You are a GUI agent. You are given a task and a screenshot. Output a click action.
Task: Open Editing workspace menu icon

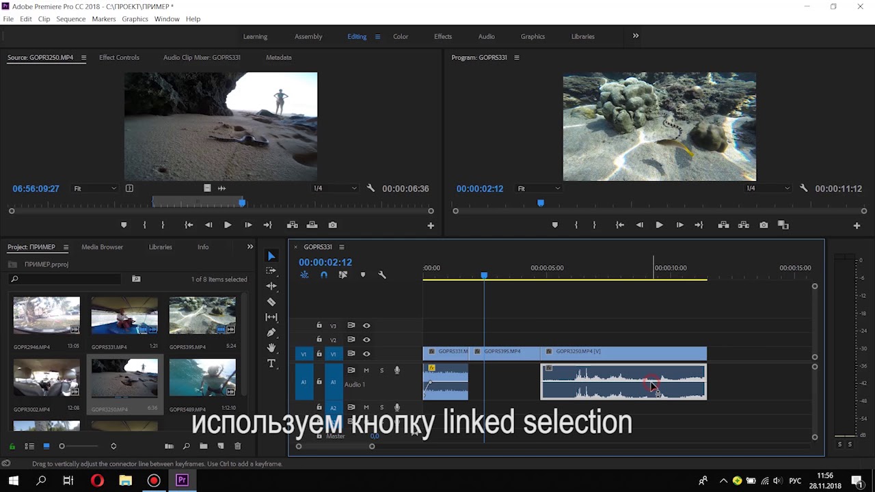[377, 37]
